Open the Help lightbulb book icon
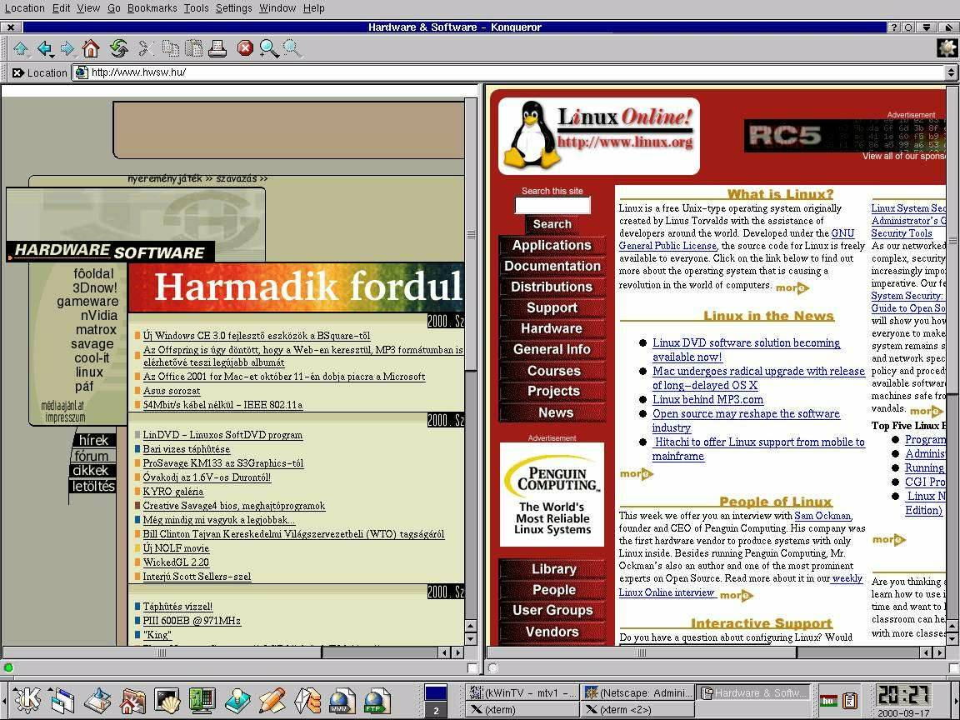Viewport: 960px width, 720px height. click(x=237, y=700)
